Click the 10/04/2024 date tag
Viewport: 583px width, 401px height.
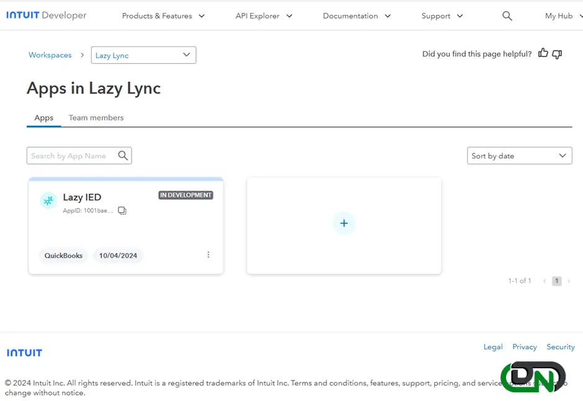tap(118, 256)
